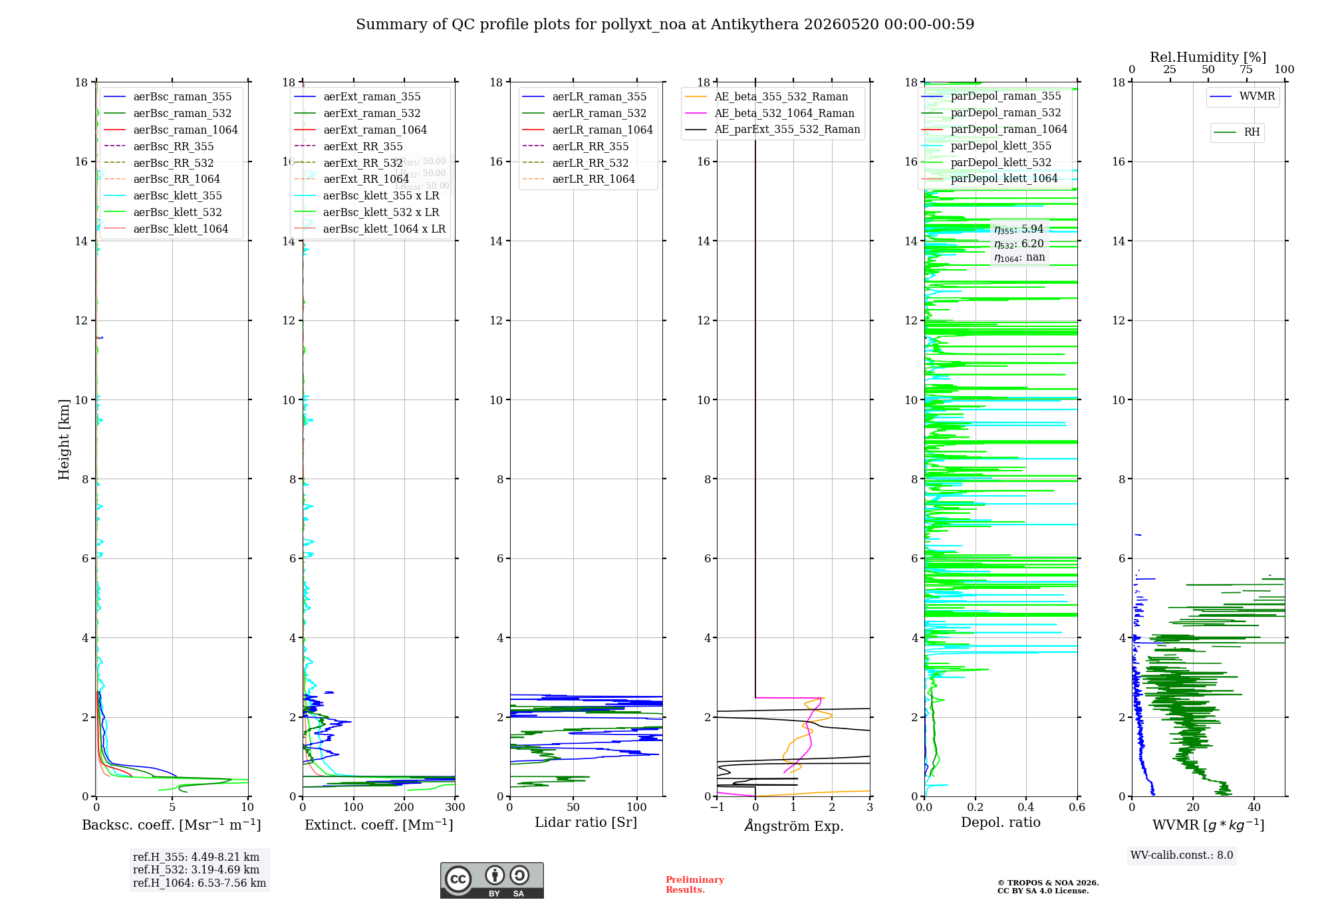Click the 'parDepol_raman_355' legend entry
This screenshot has width=1330, height=904.
pos(992,96)
